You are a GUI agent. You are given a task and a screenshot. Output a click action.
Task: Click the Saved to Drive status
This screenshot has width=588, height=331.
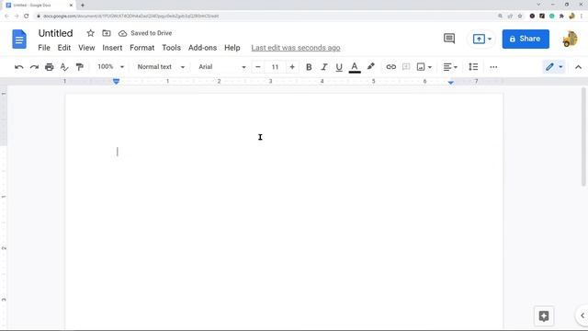[145, 33]
